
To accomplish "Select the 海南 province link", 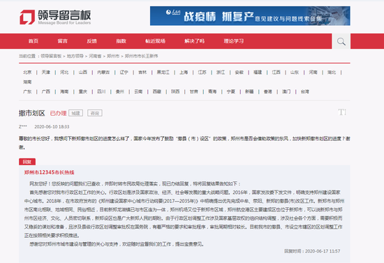I will pos(64,91).
